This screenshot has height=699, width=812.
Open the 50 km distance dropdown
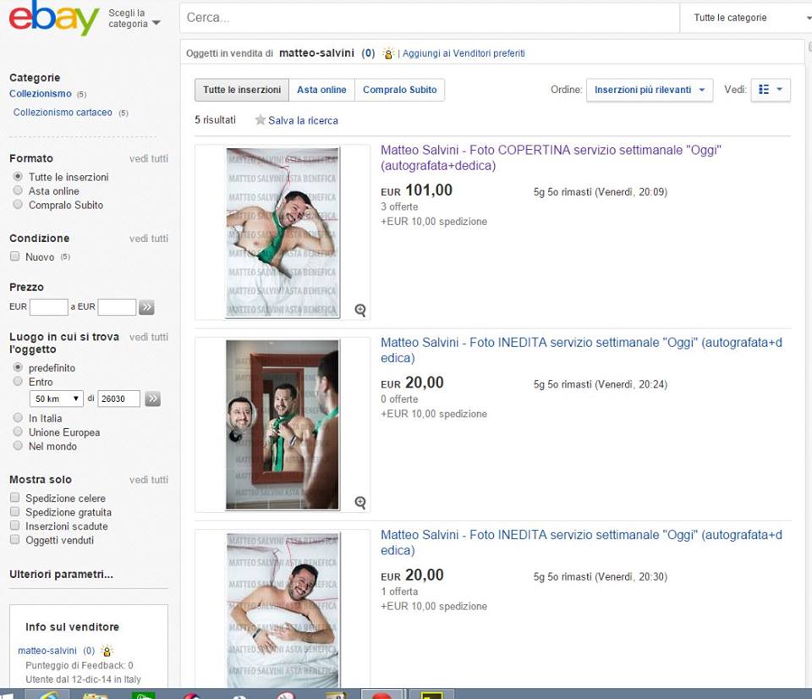coord(56,399)
